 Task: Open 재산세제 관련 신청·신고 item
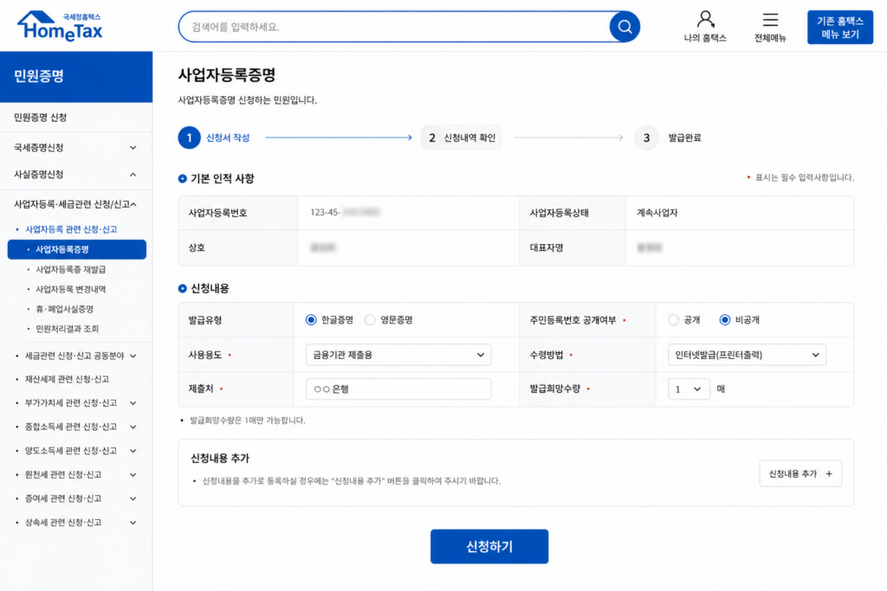click(x=67, y=379)
